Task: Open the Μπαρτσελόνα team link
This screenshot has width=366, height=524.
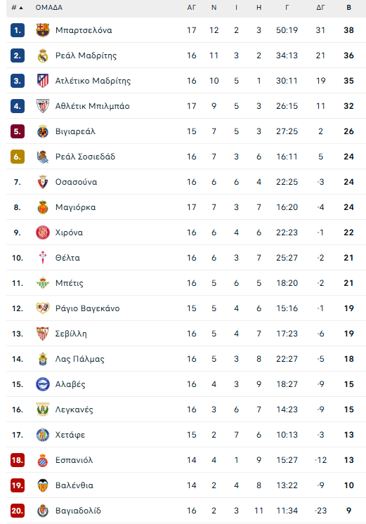Action: [x=84, y=30]
